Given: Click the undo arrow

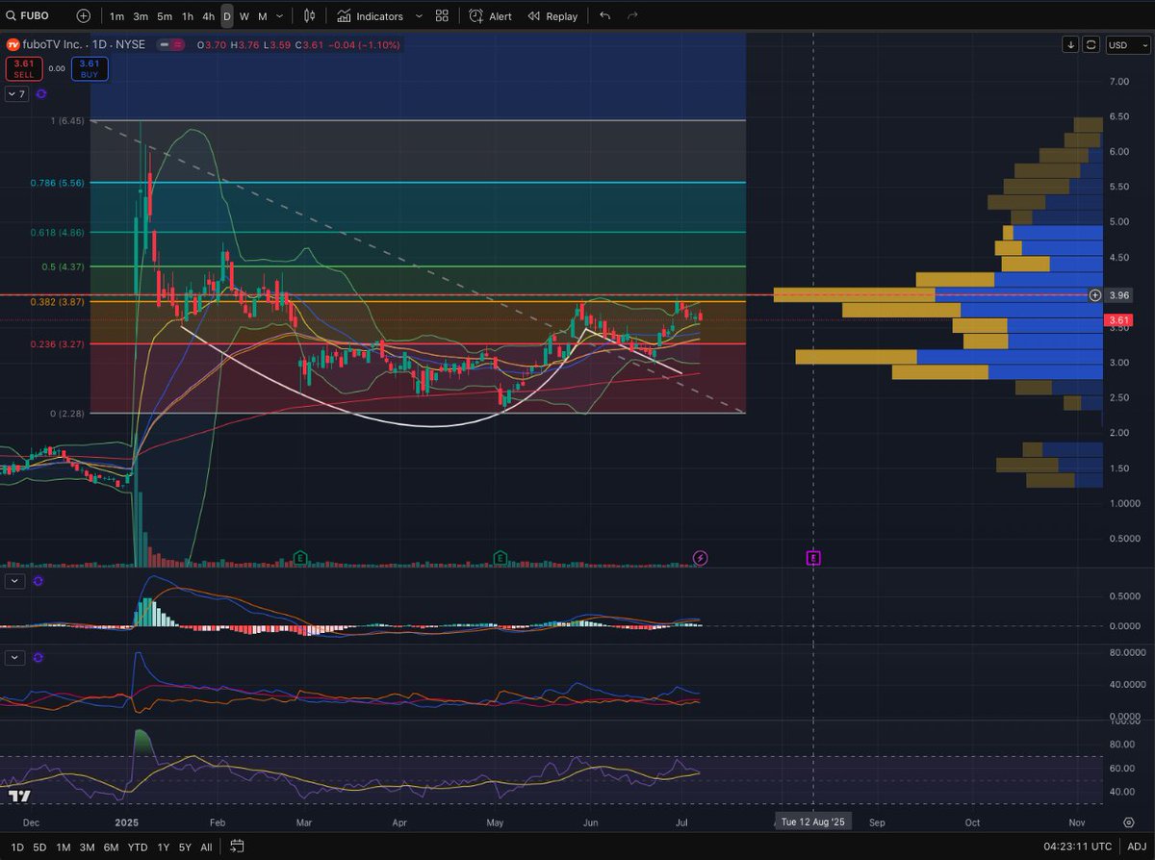Looking at the screenshot, I should pos(604,16).
